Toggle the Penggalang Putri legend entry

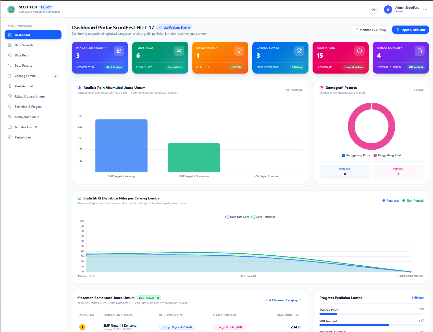pos(387,155)
